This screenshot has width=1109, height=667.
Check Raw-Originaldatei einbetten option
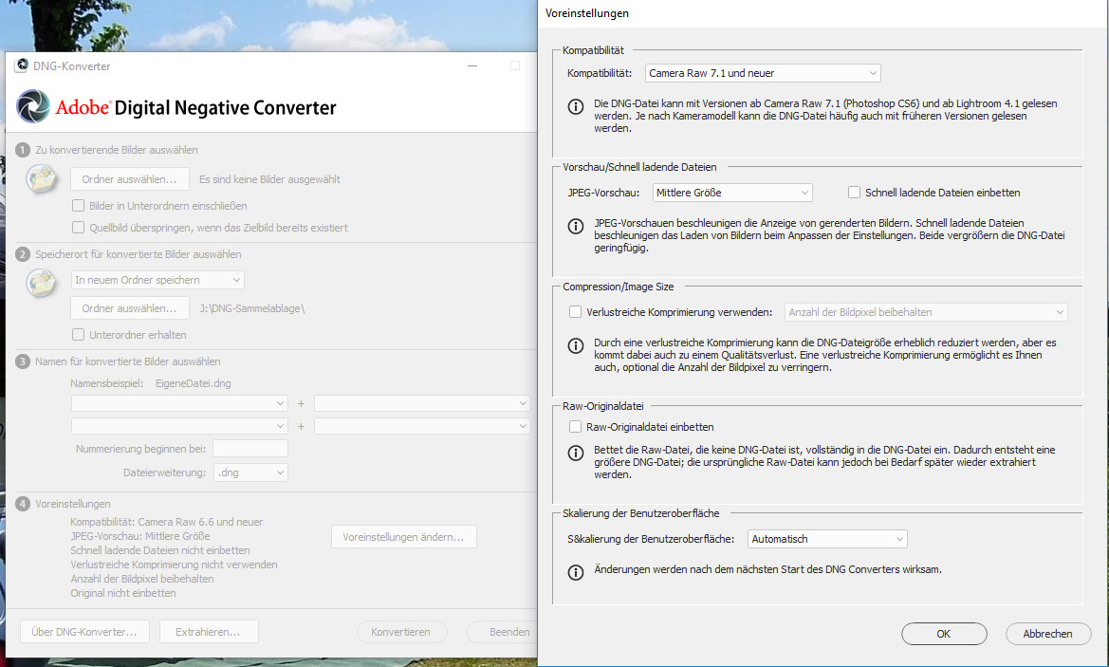(575, 427)
